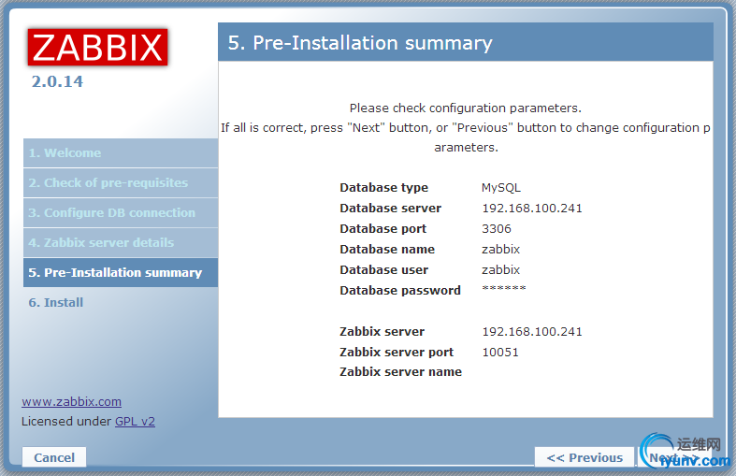Open the GPL v2 license link

pos(136,422)
